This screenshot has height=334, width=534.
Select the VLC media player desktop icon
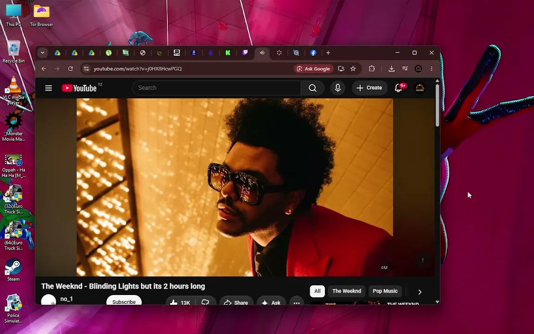(x=13, y=90)
